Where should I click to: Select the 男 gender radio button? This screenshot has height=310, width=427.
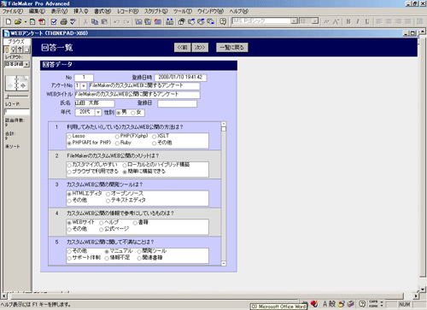[x=119, y=113]
